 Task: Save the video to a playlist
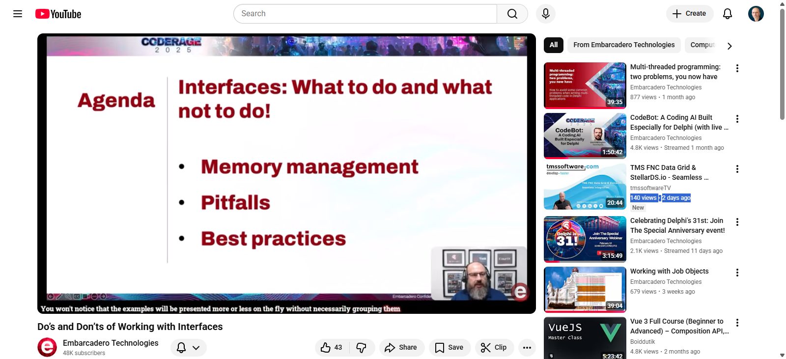(449, 347)
